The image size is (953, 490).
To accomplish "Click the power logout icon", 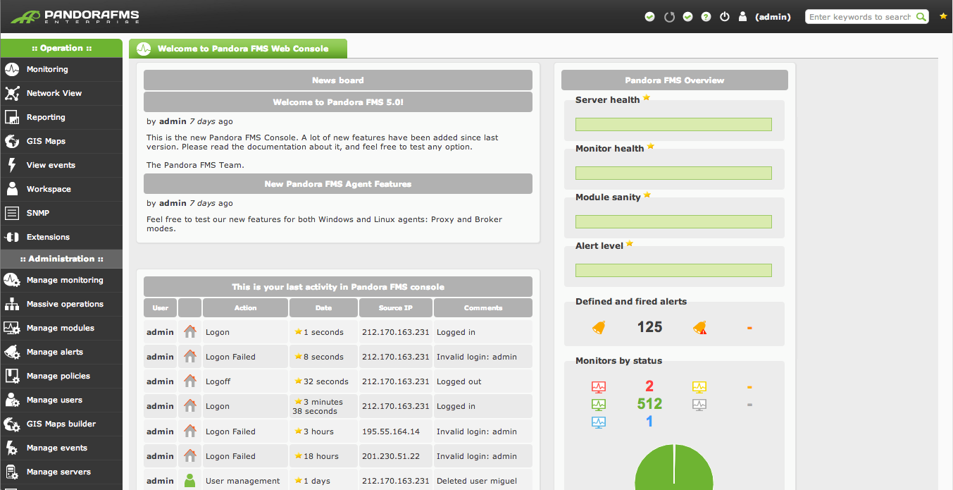I will [x=725, y=16].
